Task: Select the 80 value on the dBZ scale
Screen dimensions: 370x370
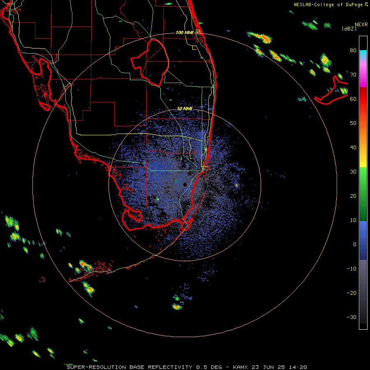Action: tap(353, 51)
